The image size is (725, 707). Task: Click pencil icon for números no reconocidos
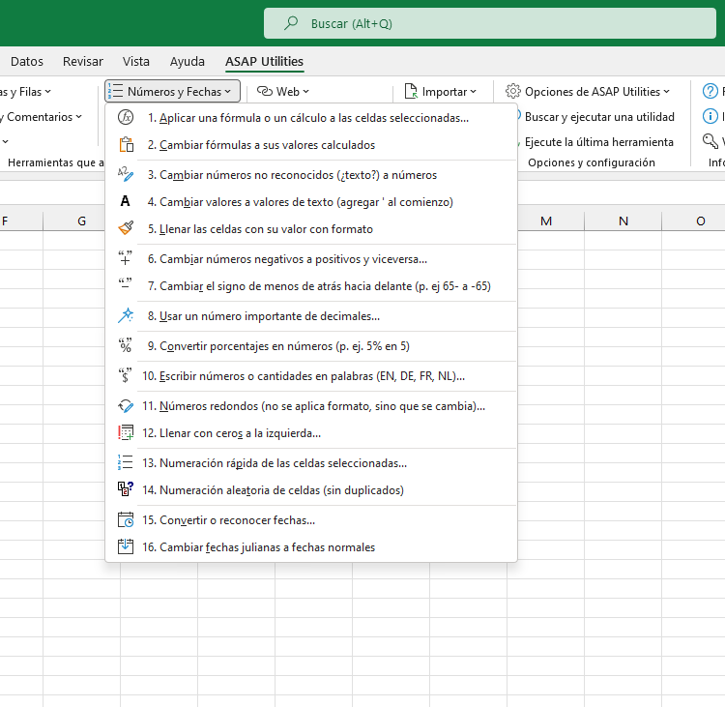coord(126,175)
